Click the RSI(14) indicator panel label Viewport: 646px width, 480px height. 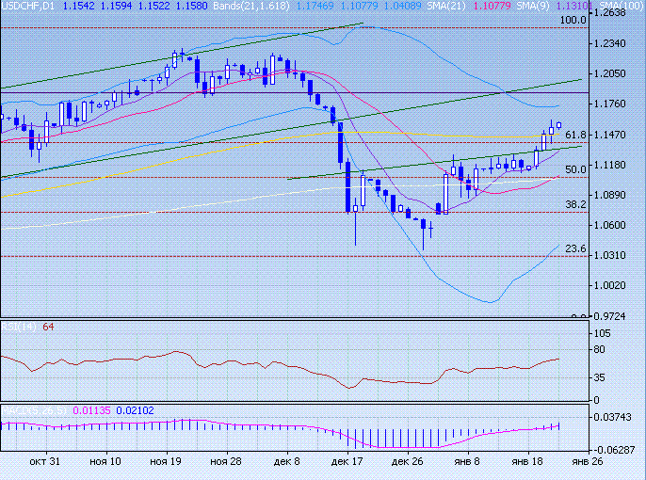click(x=19, y=327)
